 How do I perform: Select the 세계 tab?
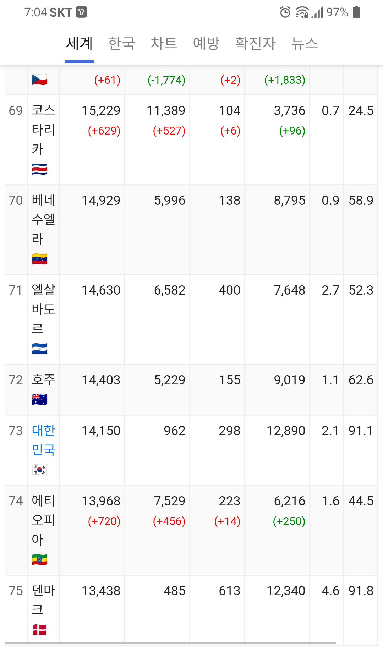[x=80, y=44]
